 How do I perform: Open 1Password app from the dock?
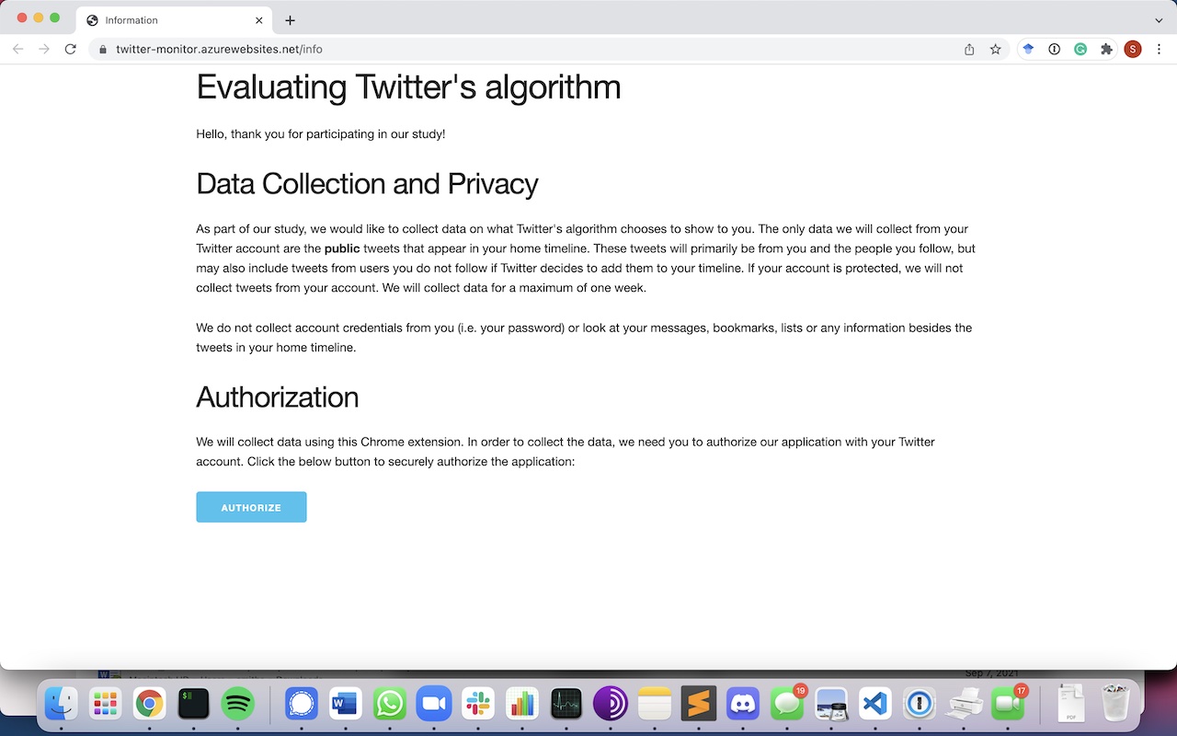[920, 705]
